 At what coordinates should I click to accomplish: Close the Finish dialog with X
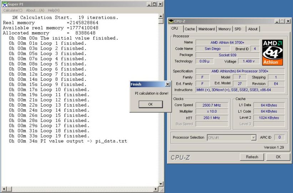click(x=167, y=84)
